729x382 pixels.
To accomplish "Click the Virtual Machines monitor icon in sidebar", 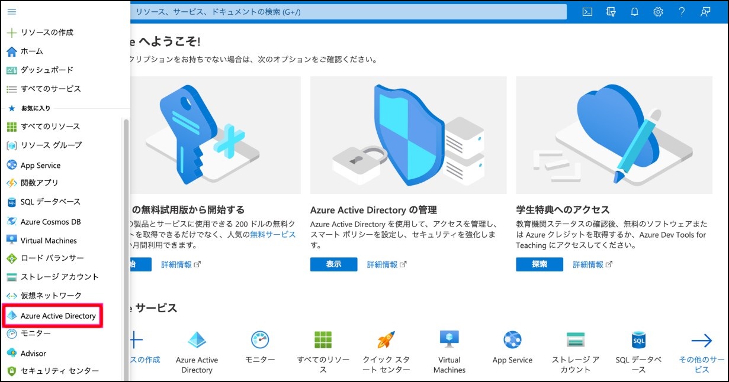I will (x=11, y=240).
